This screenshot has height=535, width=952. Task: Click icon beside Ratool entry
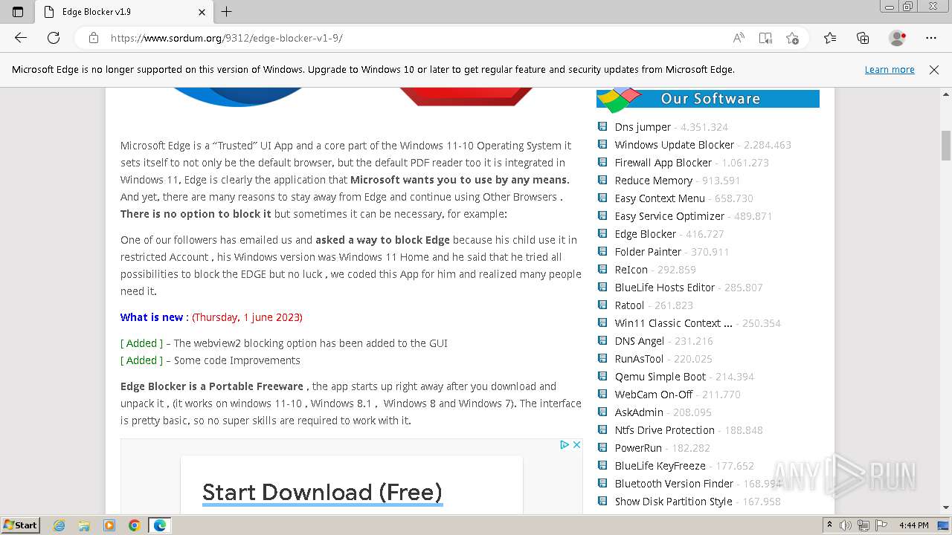(x=602, y=305)
